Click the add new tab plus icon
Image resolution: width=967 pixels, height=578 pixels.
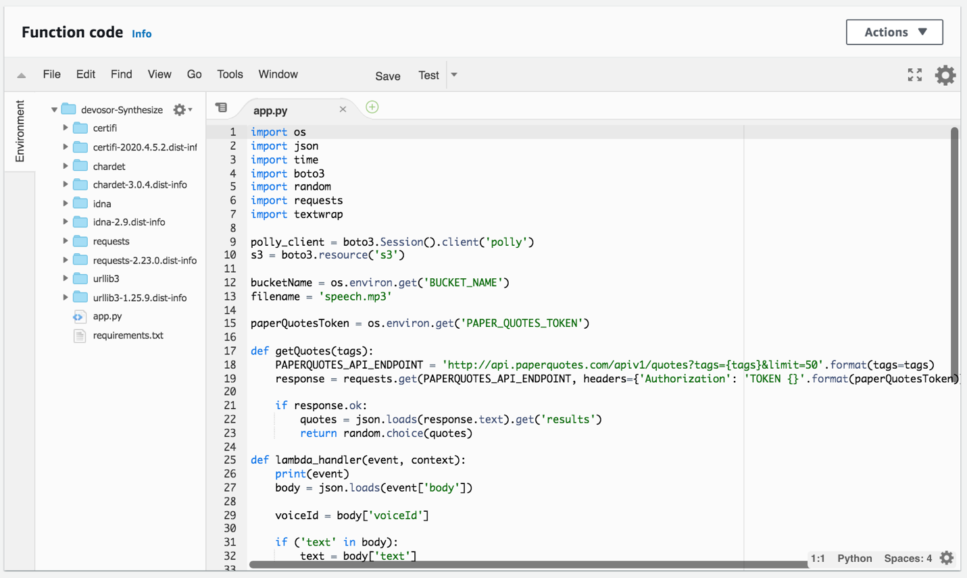coord(372,107)
